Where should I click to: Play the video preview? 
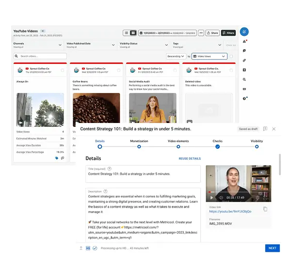pos(211,198)
